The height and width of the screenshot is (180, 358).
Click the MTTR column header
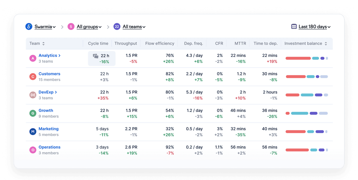click(240, 44)
